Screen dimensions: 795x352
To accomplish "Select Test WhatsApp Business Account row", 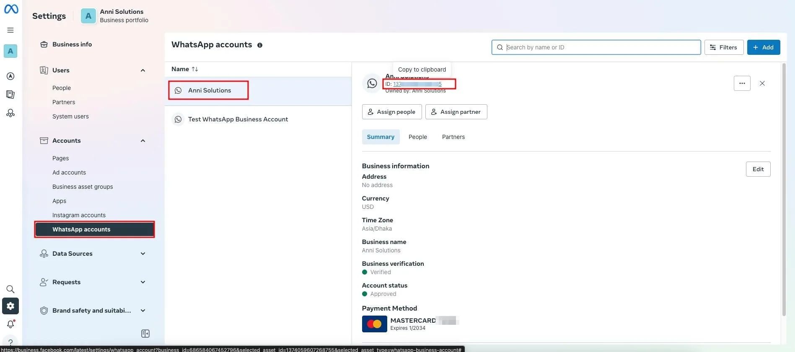I will [258, 119].
